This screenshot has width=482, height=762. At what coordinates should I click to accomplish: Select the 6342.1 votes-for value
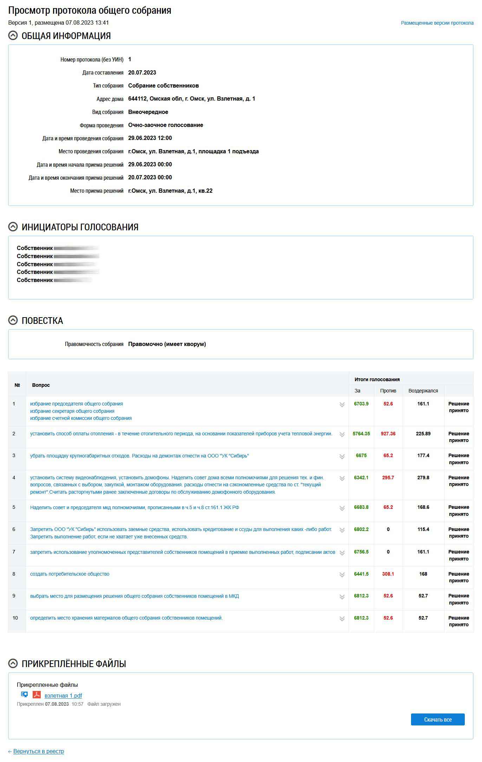click(x=361, y=478)
